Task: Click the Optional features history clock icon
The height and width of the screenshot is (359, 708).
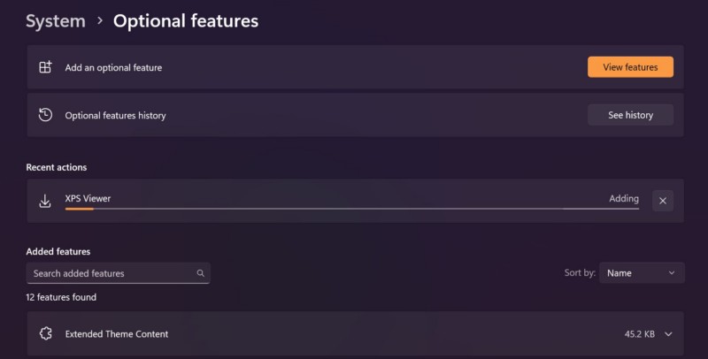Action: (x=45, y=115)
